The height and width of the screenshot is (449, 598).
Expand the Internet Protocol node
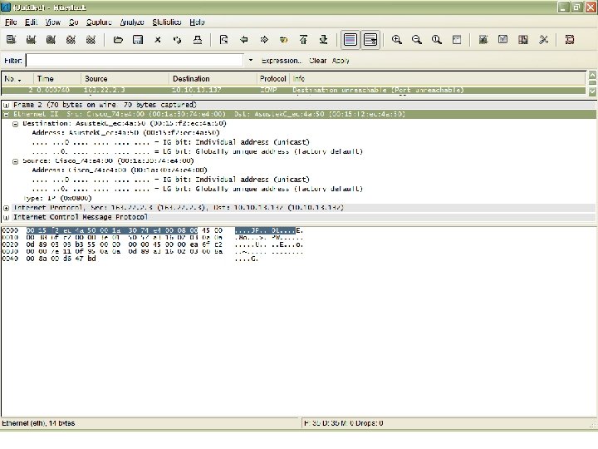[6, 208]
